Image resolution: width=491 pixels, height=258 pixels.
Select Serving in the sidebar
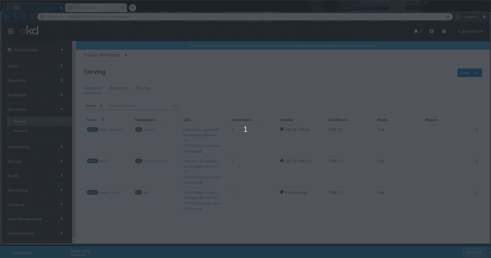tap(40, 121)
